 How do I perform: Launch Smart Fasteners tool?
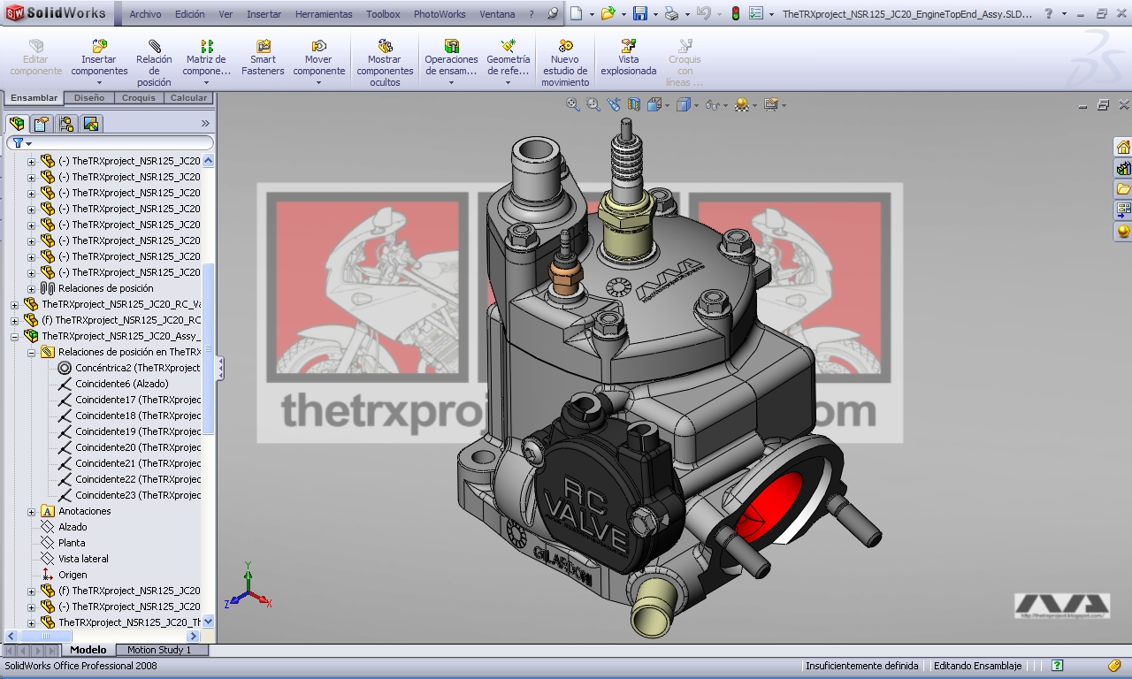pyautogui.click(x=263, y=57)
